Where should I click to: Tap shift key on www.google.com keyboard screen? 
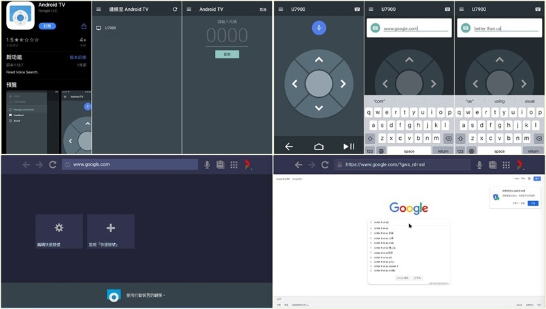[370, 139]
